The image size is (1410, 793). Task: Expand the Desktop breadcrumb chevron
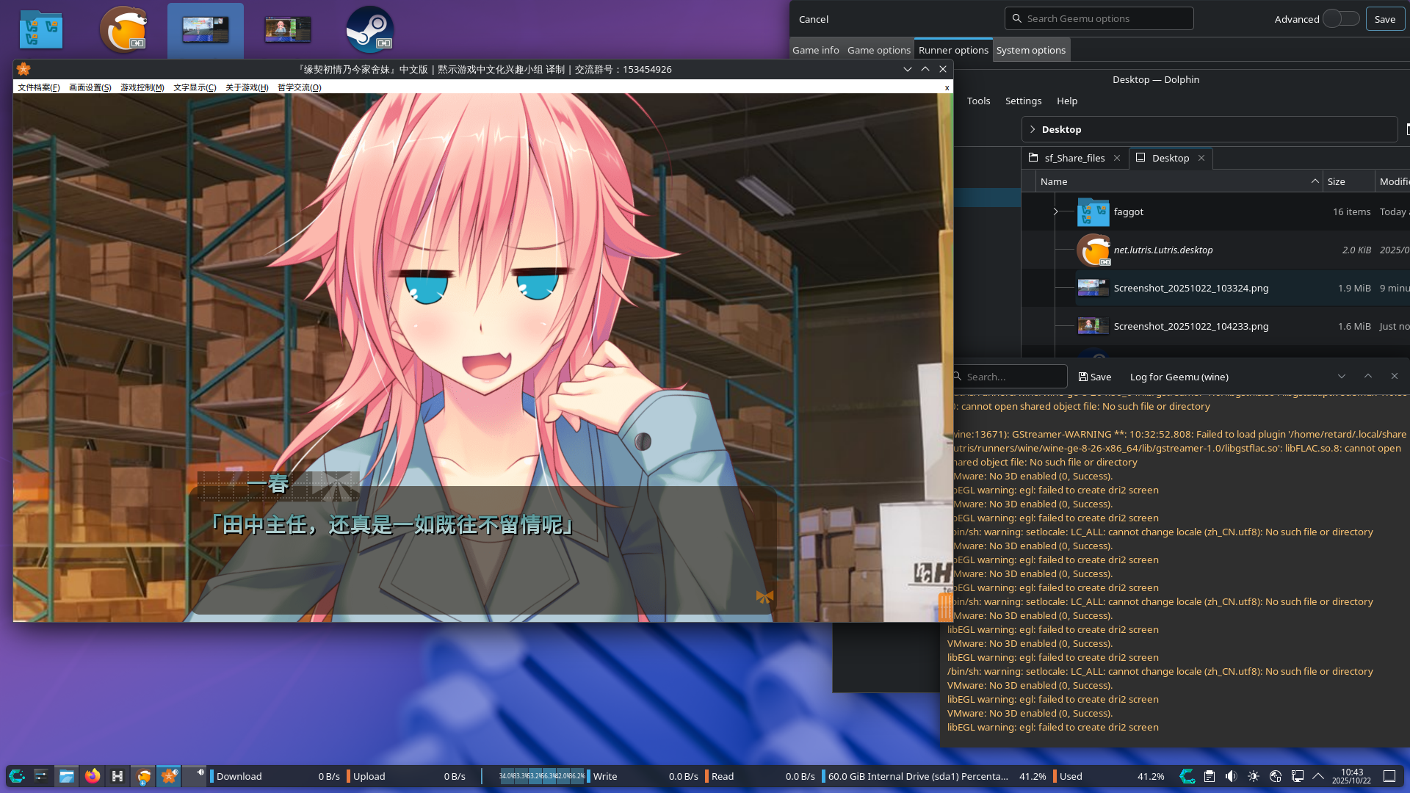[x=1033, y=129]
